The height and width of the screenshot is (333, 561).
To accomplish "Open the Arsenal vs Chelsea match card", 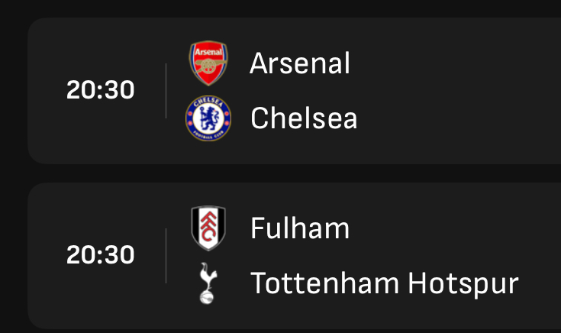I will [294, 91].
